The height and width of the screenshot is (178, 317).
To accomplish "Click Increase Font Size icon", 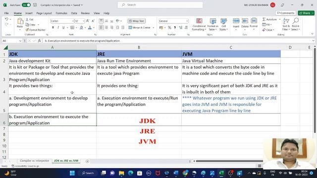I will point(88,21).
